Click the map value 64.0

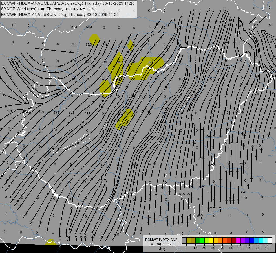(103, 79)
